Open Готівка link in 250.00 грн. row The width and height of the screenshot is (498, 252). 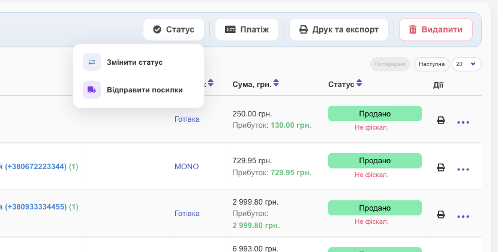pyautogui.click(x=187, y=119)
